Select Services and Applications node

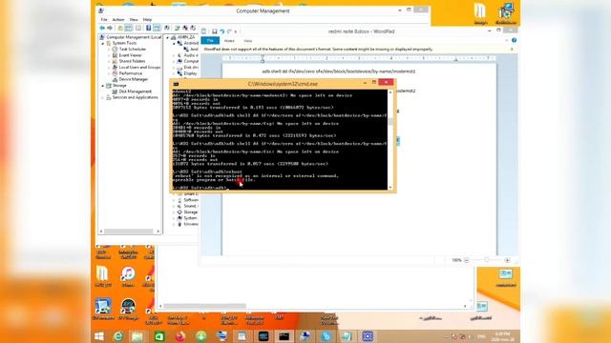(136, 97)
